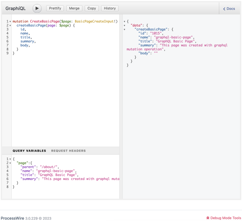
Task: Collapse the "data" object in the response
Action: click(x=125, y=26)
